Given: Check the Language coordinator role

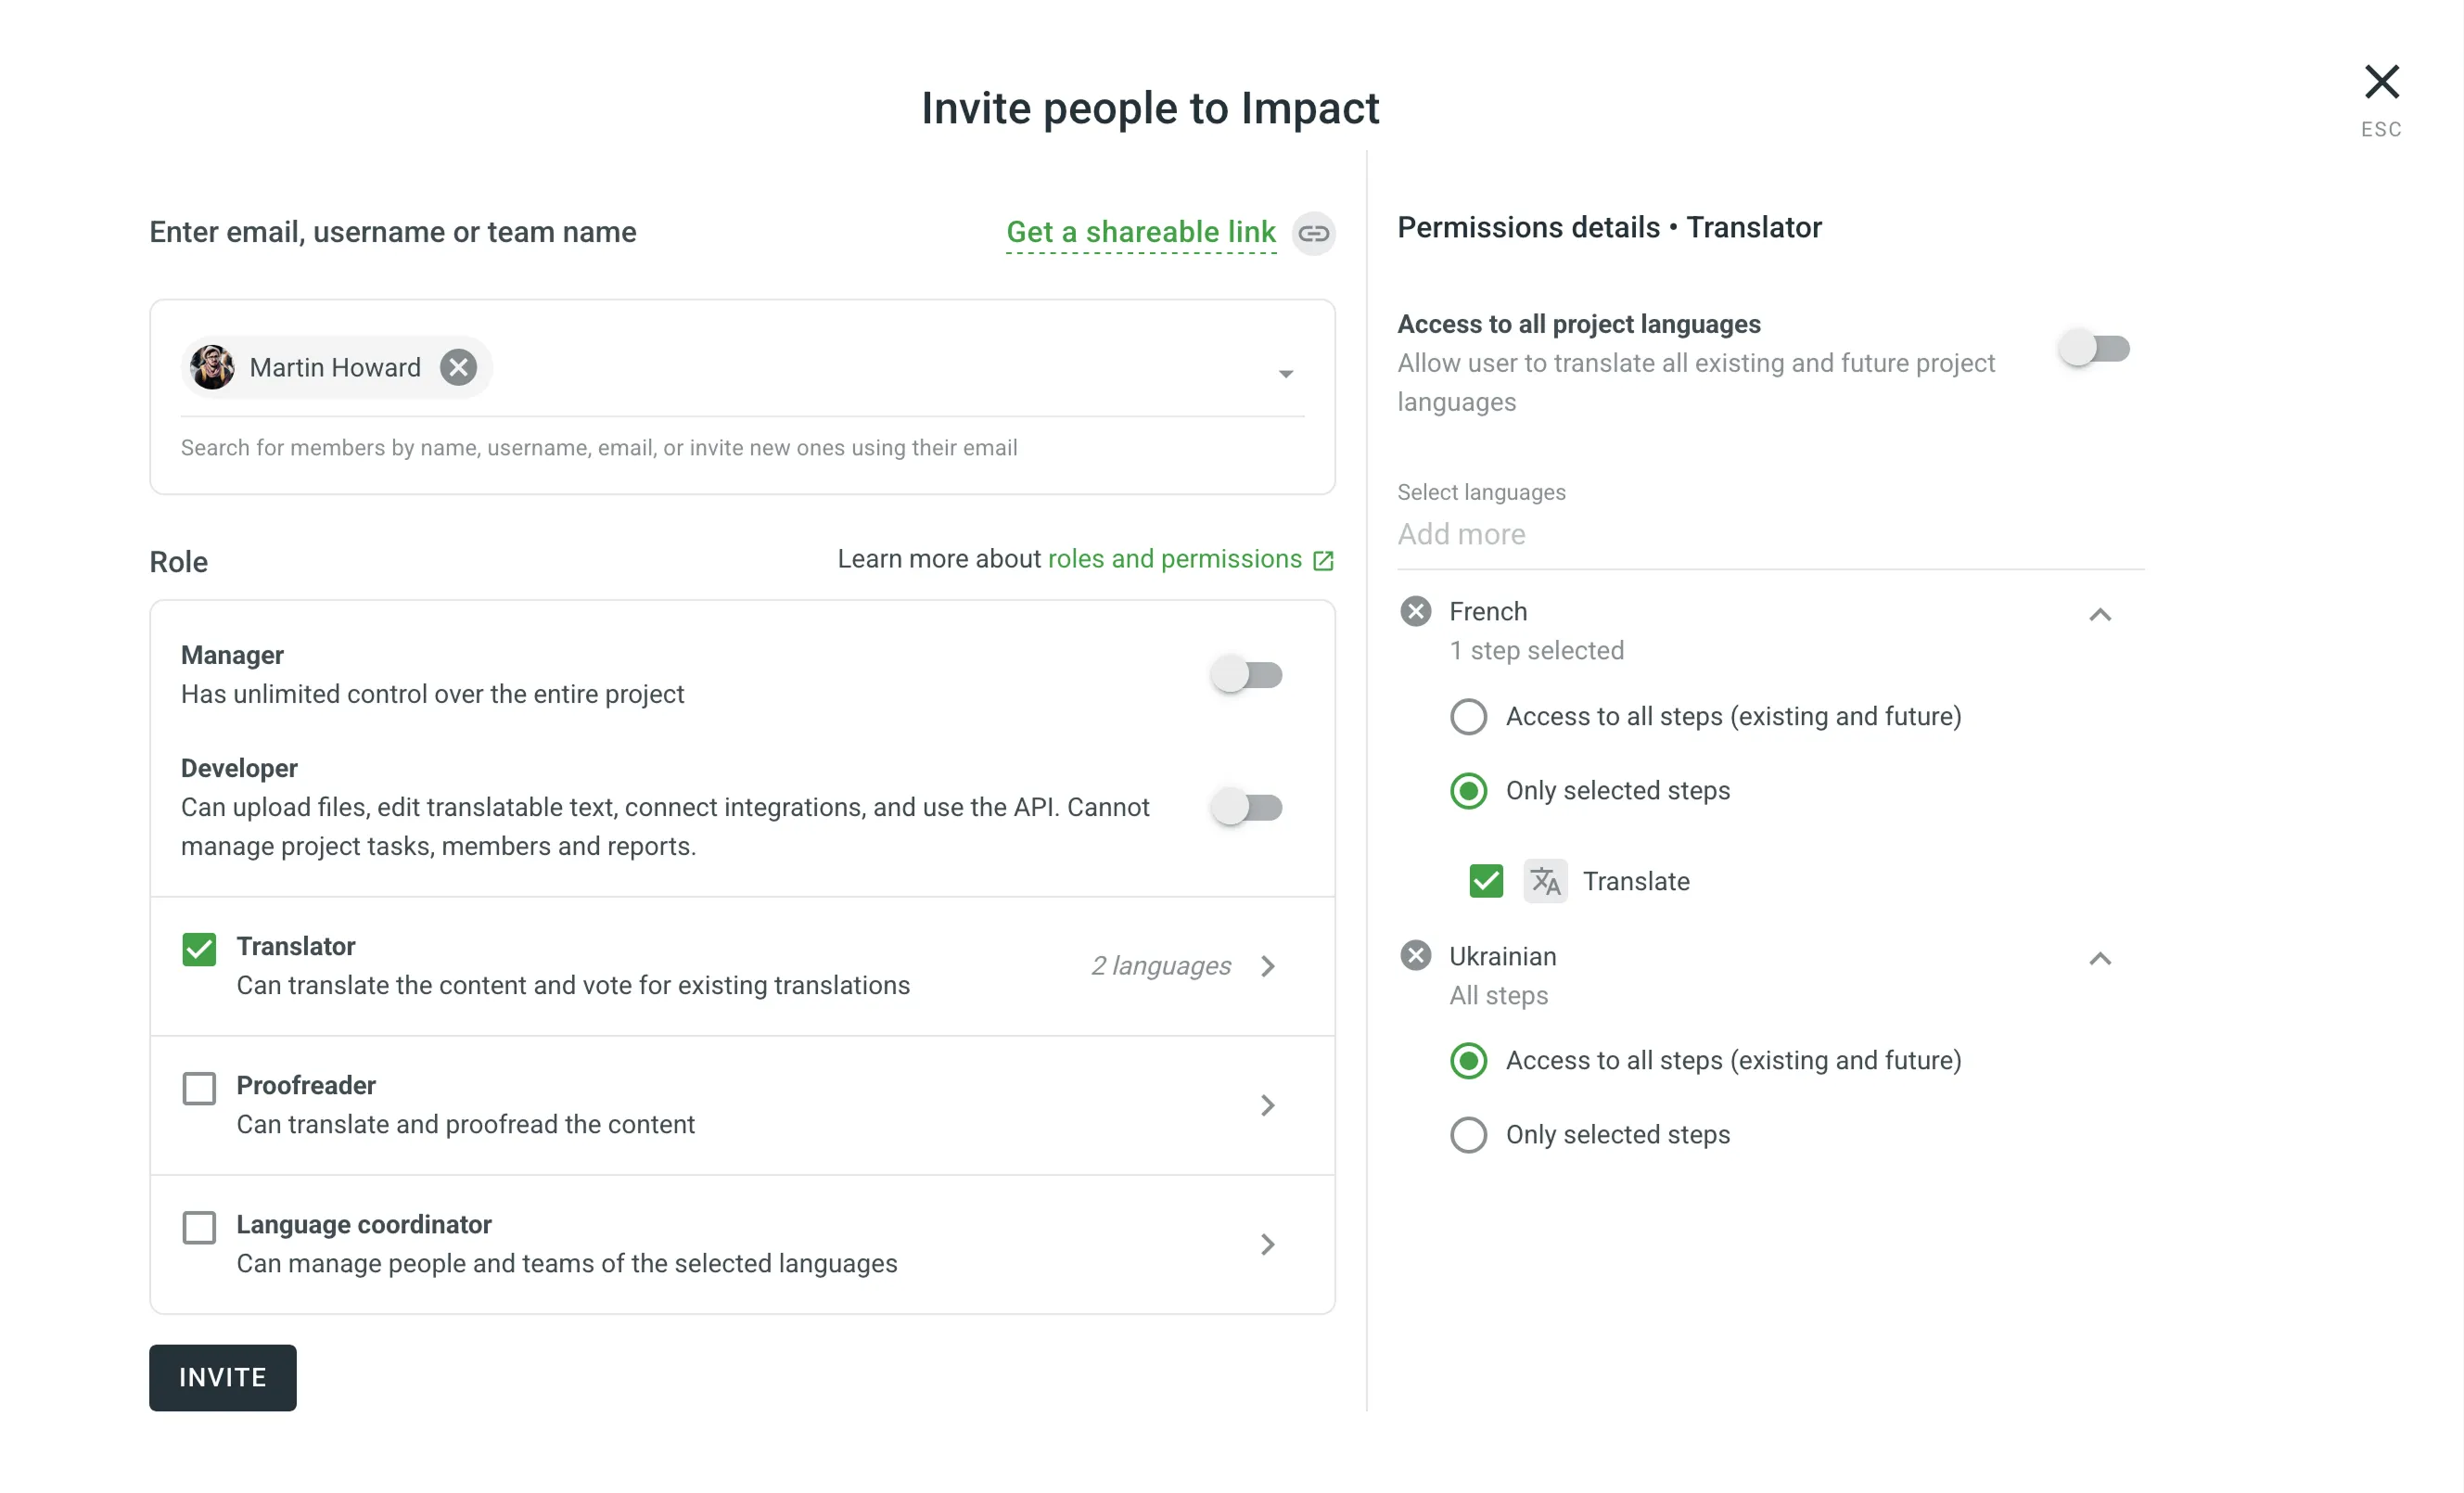Looking at the screenshot, I should (199, 1226).
